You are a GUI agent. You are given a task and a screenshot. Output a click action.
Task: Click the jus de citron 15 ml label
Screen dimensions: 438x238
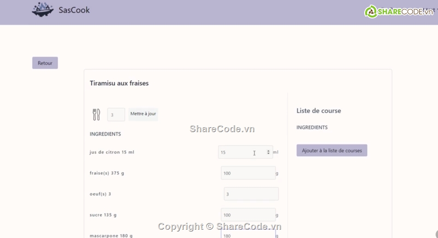pyautogui.click(x=112, y=152)
